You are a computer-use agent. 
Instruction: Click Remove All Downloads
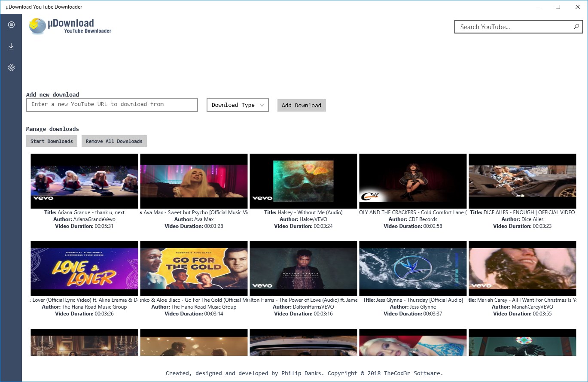pos(114,141)
